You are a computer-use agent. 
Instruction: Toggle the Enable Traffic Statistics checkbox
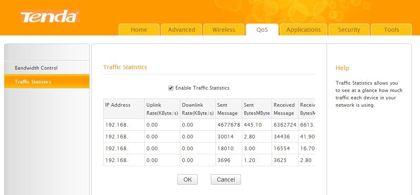click(170, 88)
